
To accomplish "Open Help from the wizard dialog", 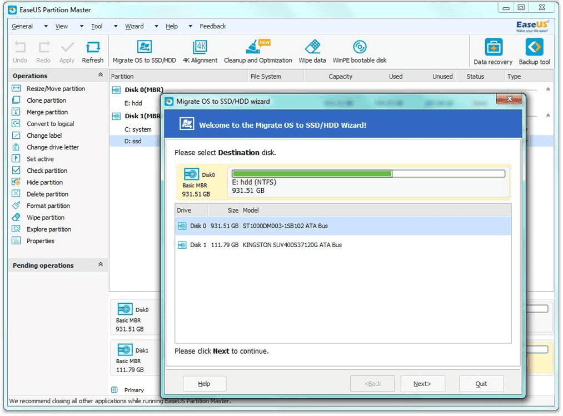I will pos(205,384).
